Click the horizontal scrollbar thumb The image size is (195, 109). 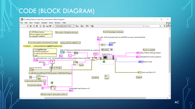point(95,98)
